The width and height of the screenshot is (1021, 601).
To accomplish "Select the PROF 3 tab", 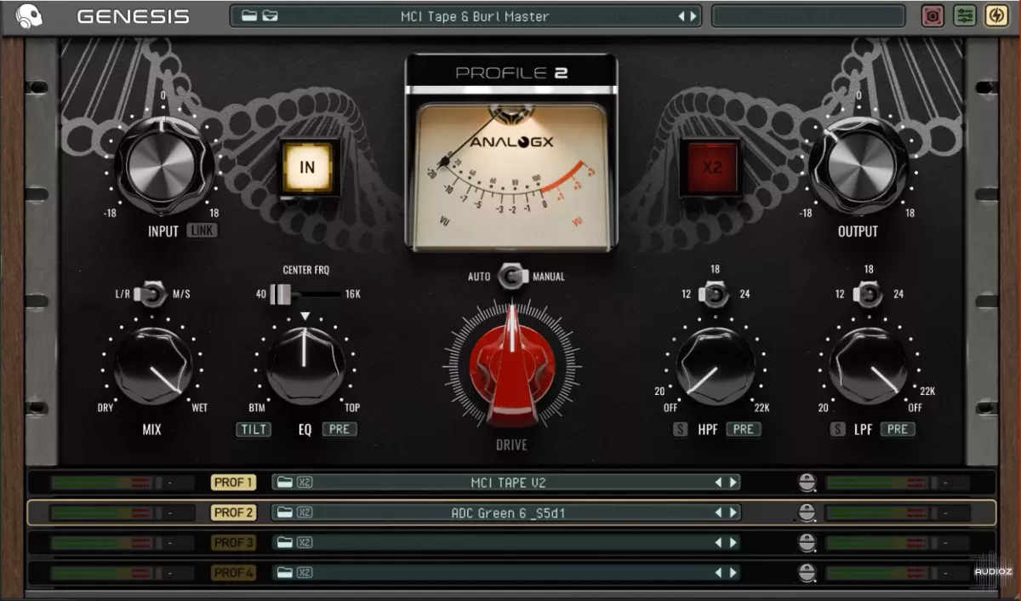I will click(x=233, y=542).
